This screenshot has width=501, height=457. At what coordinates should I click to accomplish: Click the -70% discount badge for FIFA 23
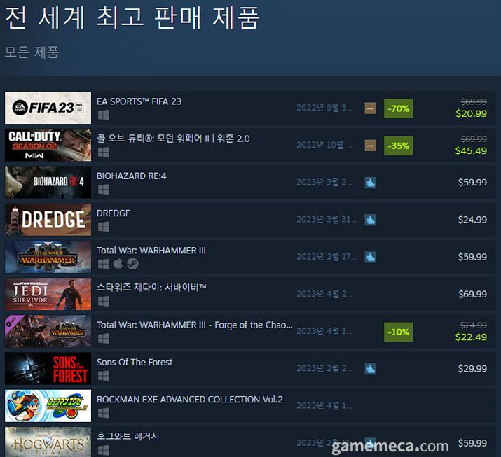[398, 108]
